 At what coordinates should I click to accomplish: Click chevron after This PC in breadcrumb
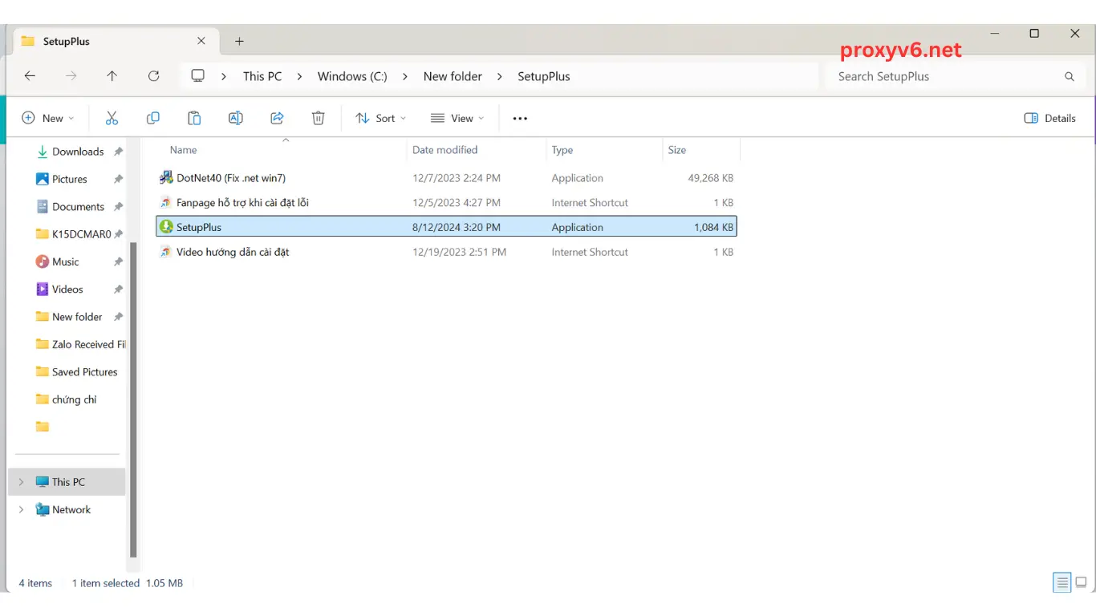299,77
